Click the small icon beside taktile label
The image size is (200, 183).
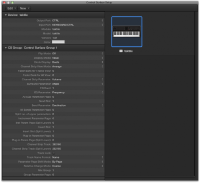[121, 51]
